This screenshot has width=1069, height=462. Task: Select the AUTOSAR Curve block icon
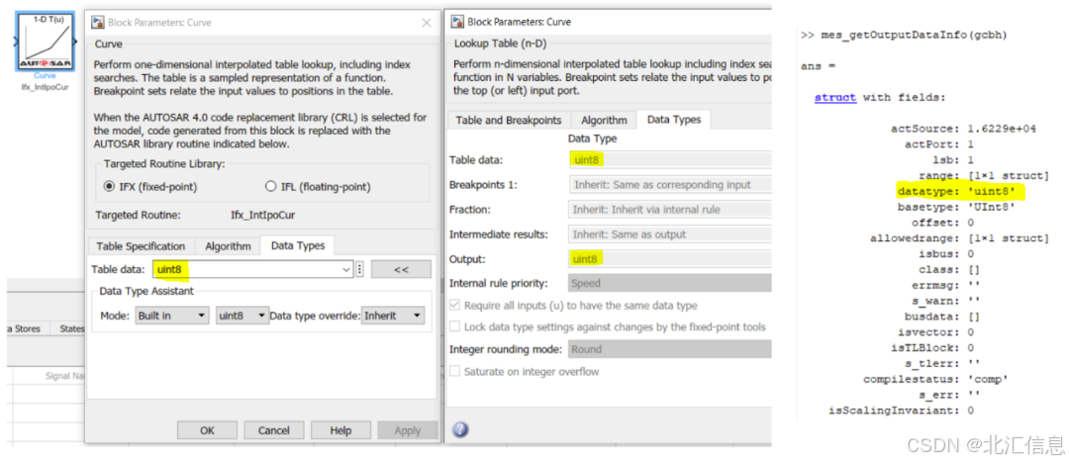[x=45, y=43]
